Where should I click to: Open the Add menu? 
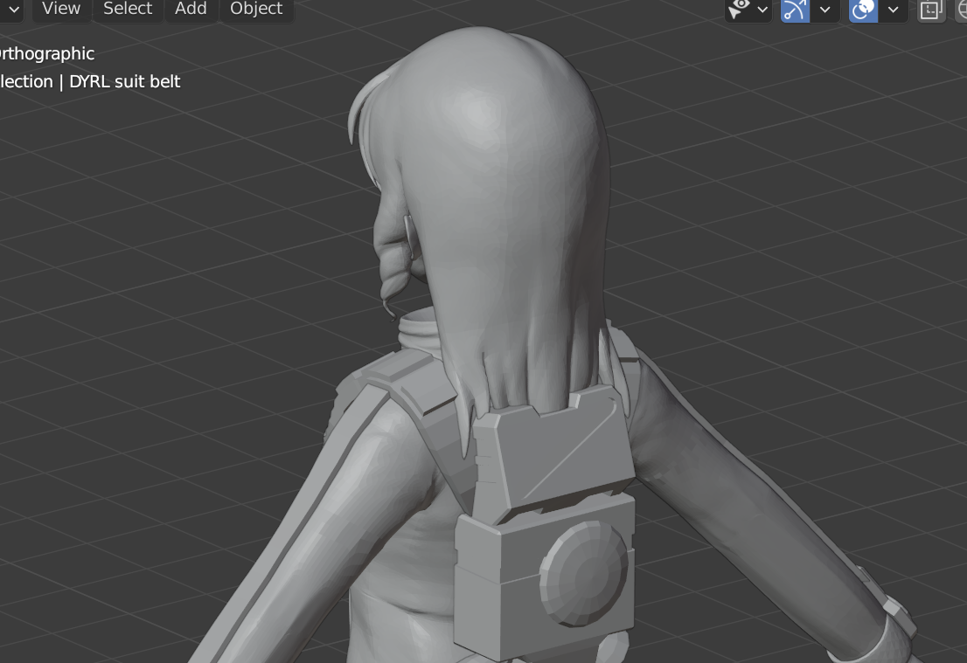(191, 9)
